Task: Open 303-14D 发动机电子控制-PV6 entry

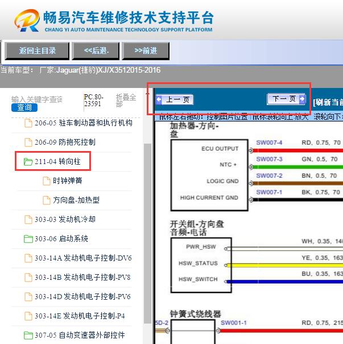Action: [x=82, y=297]
